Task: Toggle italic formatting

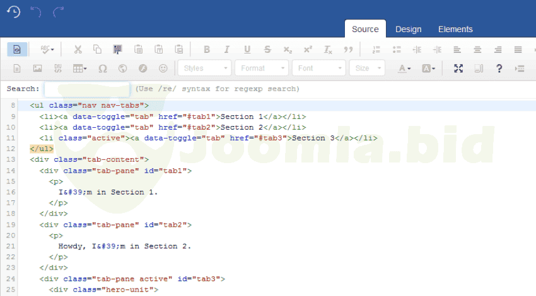Action: coord(227,49)
